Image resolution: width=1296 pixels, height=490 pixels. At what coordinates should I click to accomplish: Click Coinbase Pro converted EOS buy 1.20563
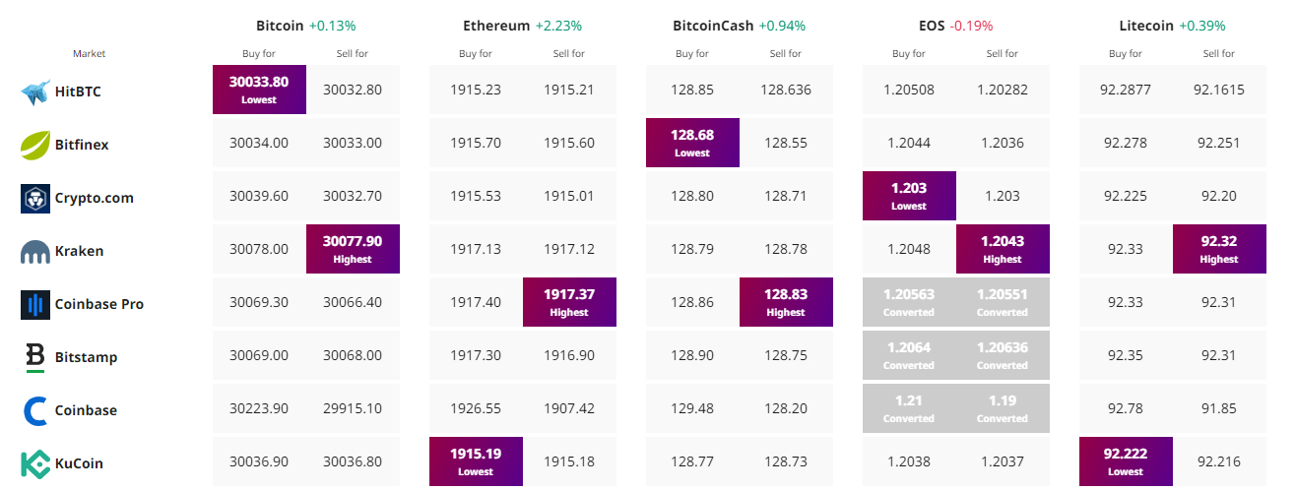pyautogui.click(x=909, y=302)
